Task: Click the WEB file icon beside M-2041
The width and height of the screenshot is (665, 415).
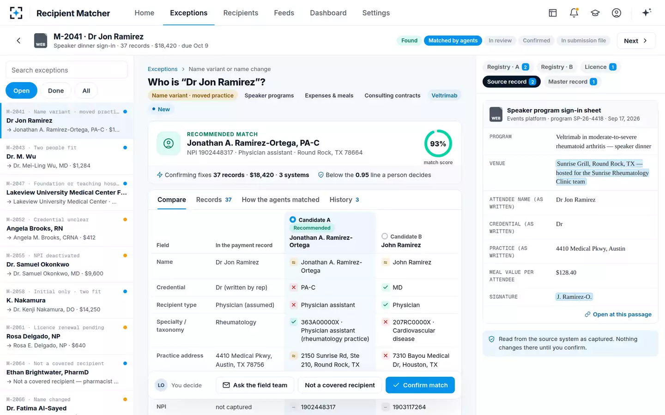Action: click(x=41, y=41)
